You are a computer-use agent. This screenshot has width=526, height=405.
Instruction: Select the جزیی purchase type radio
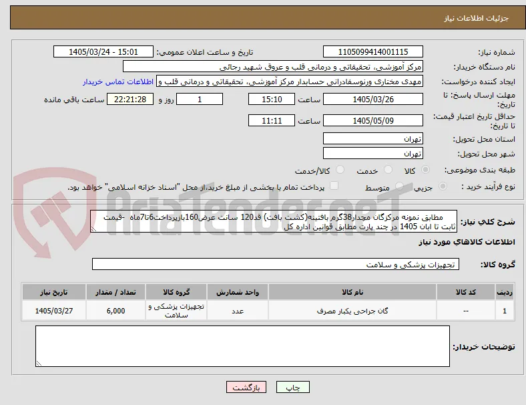coord(443,186)
